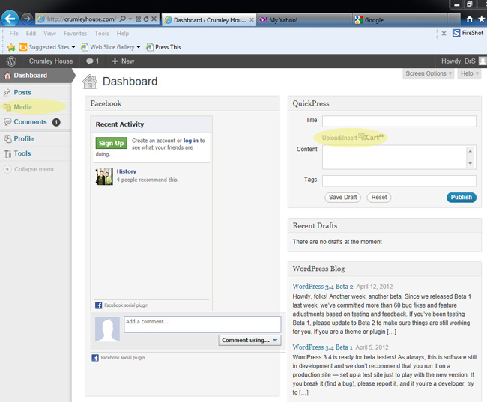Click the Press This bookmarklet
Image resolution: width=487 pixels, height=402 pixels.
pyautogui.click(x=163, y=47)
